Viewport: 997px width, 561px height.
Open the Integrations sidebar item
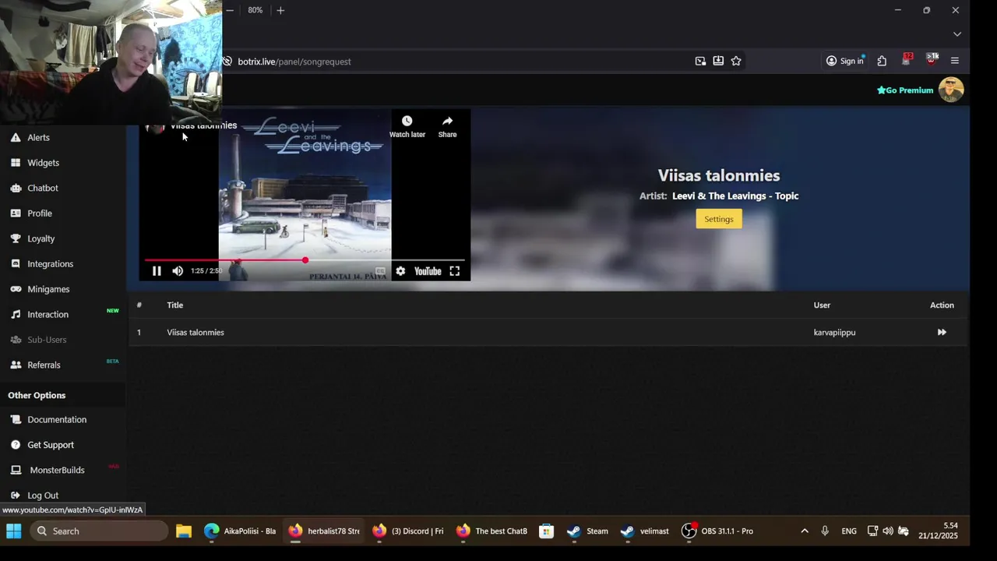(50, 264)
